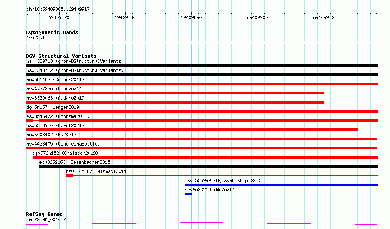Open variant nsv5535999 (ByrskaBishop2022) label

tap(223, 180)
